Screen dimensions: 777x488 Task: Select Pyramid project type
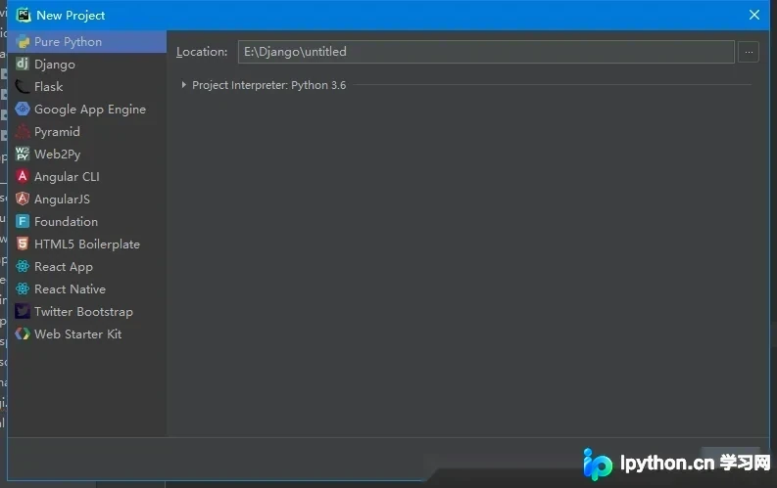click(x=57, y=132)
